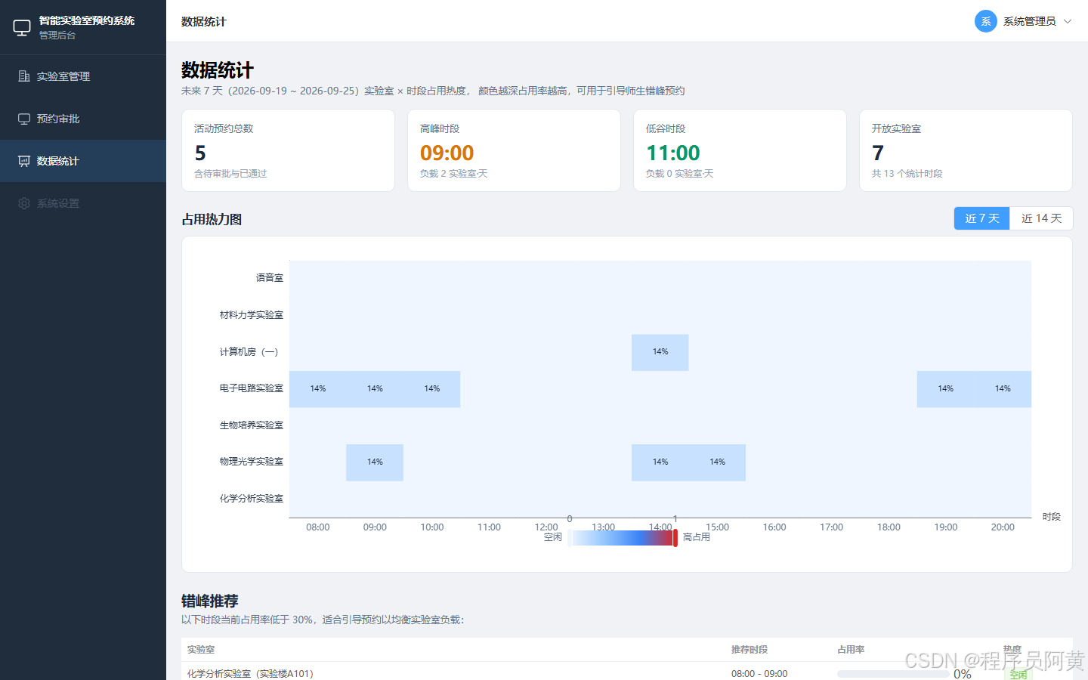Click the 空闲 legend label

[x=553, y=537]
